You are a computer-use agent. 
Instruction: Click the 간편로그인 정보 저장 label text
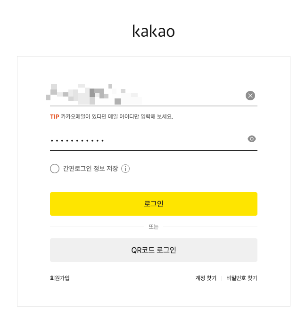point(91,169)
